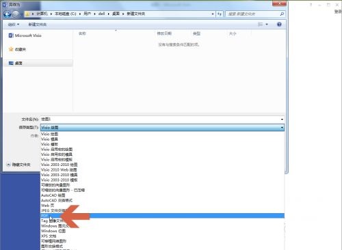Open the 组织 dropdown menu
Viewport: 342px width, 250px height.
pos(14,25)
